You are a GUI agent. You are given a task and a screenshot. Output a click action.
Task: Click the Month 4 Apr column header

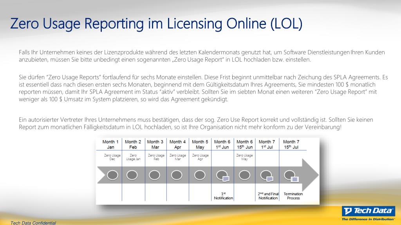(x=178, y=145)
